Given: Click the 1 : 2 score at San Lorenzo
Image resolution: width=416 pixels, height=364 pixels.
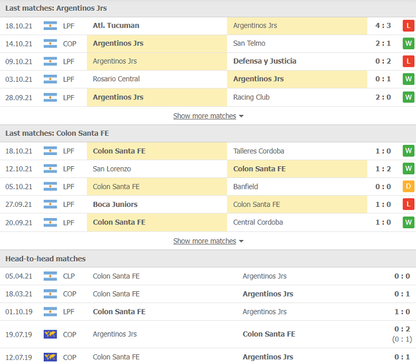Looking at the screenshot, I should [x=383, y=169].
